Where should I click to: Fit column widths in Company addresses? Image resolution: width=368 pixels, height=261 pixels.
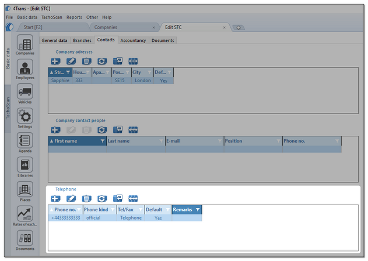click(x=133, y=61)
